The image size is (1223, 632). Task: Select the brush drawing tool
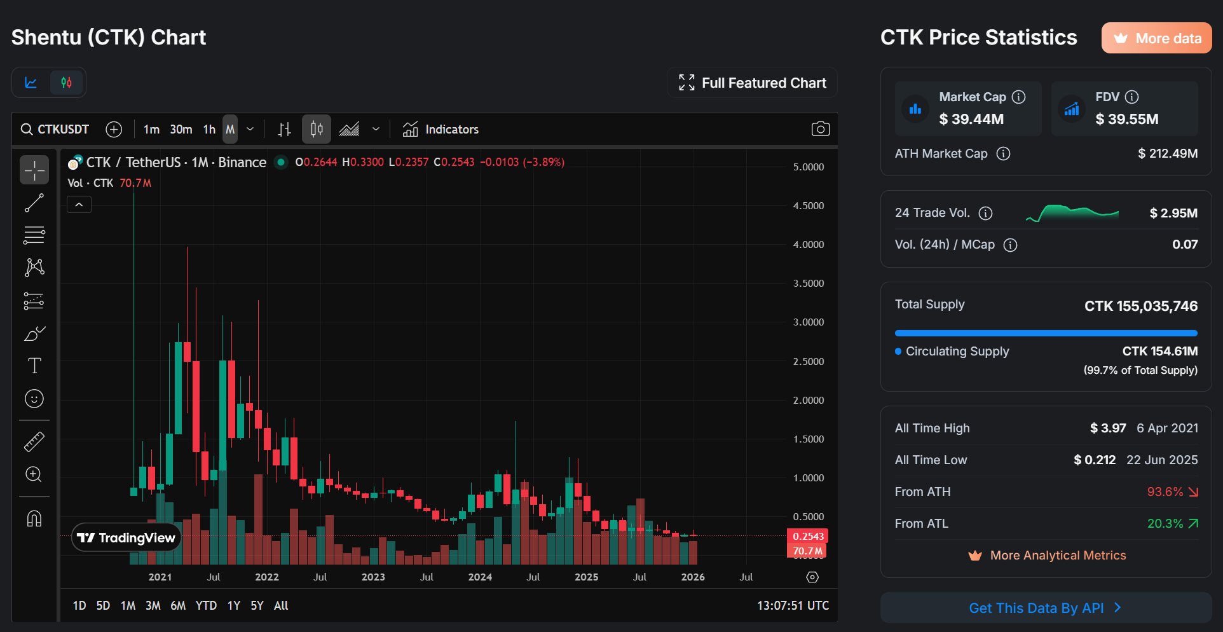pyautogui.click(x=34, y=333)
